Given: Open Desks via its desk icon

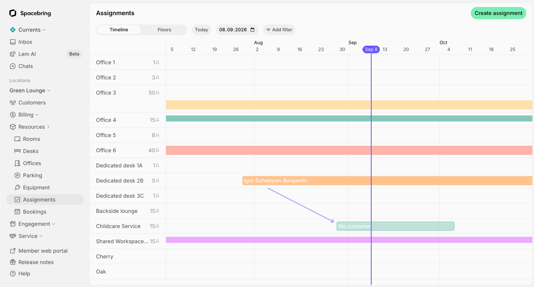Looking at the screenshot, I should (17, 151).
